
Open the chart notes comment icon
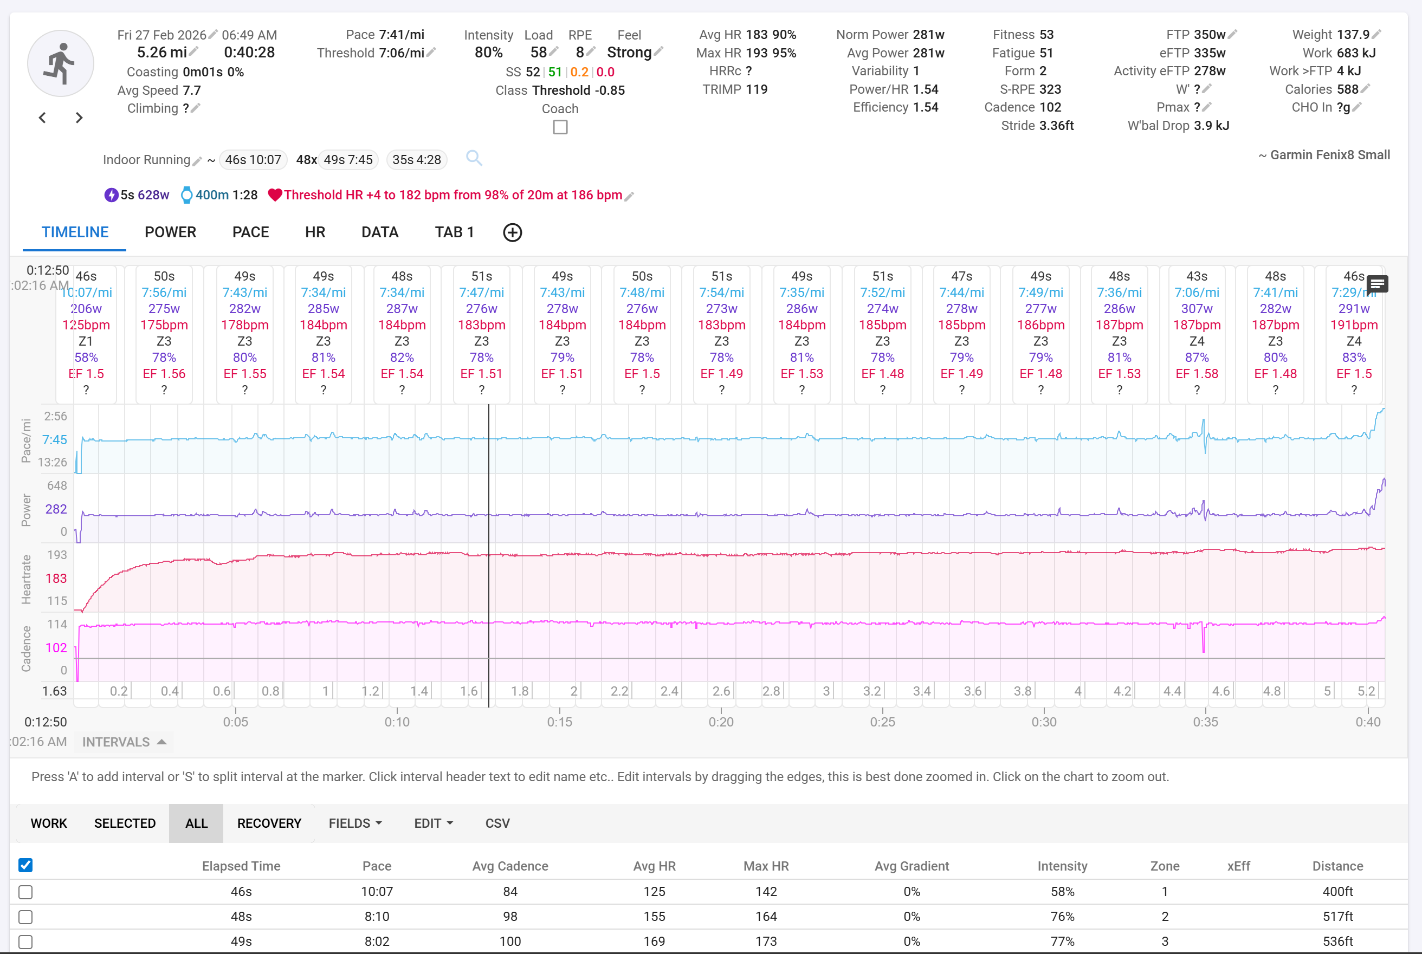1377,283
